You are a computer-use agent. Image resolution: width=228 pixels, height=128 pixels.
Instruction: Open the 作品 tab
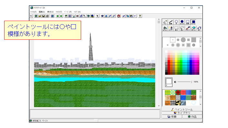[192, 117]
